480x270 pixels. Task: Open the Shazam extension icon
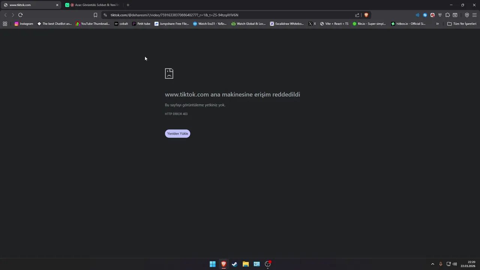point(425,15)
